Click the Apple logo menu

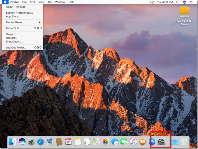click(5, 2)
